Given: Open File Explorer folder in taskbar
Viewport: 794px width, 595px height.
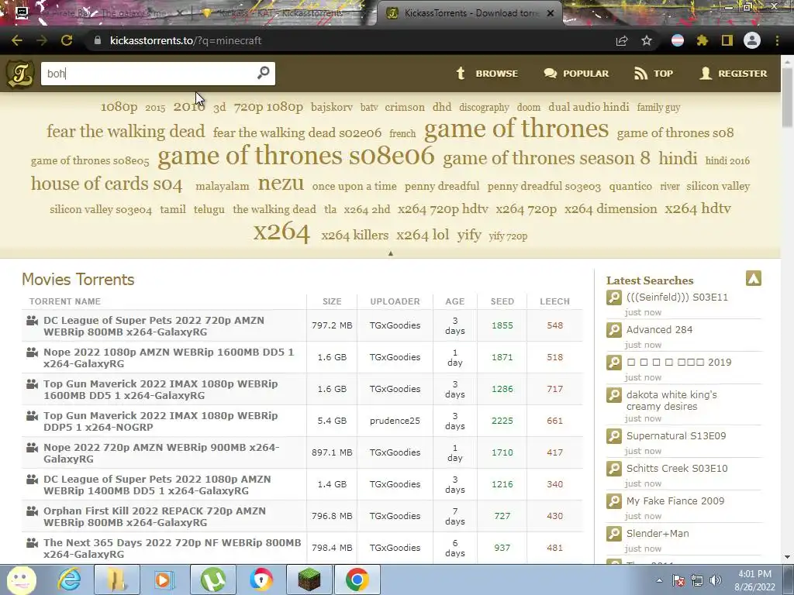Looking at the screenshot, I should click(116, 580).
